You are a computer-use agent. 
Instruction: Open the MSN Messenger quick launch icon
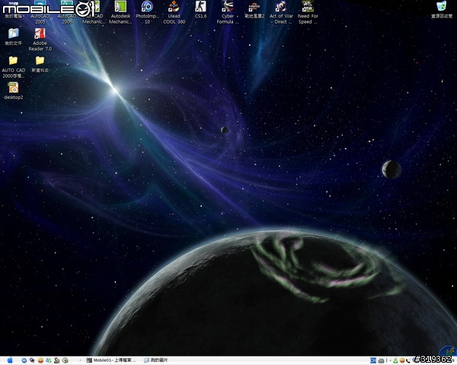tap(49, 360)
